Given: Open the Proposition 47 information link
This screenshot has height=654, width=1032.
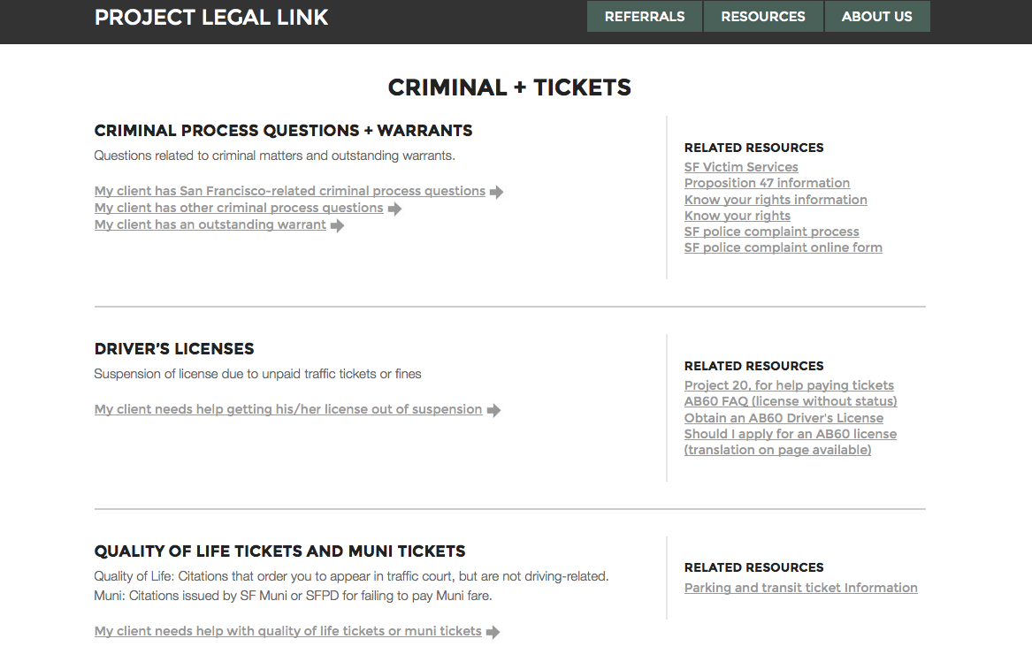Looking at the screenshot, I should (x=767, y=183).
